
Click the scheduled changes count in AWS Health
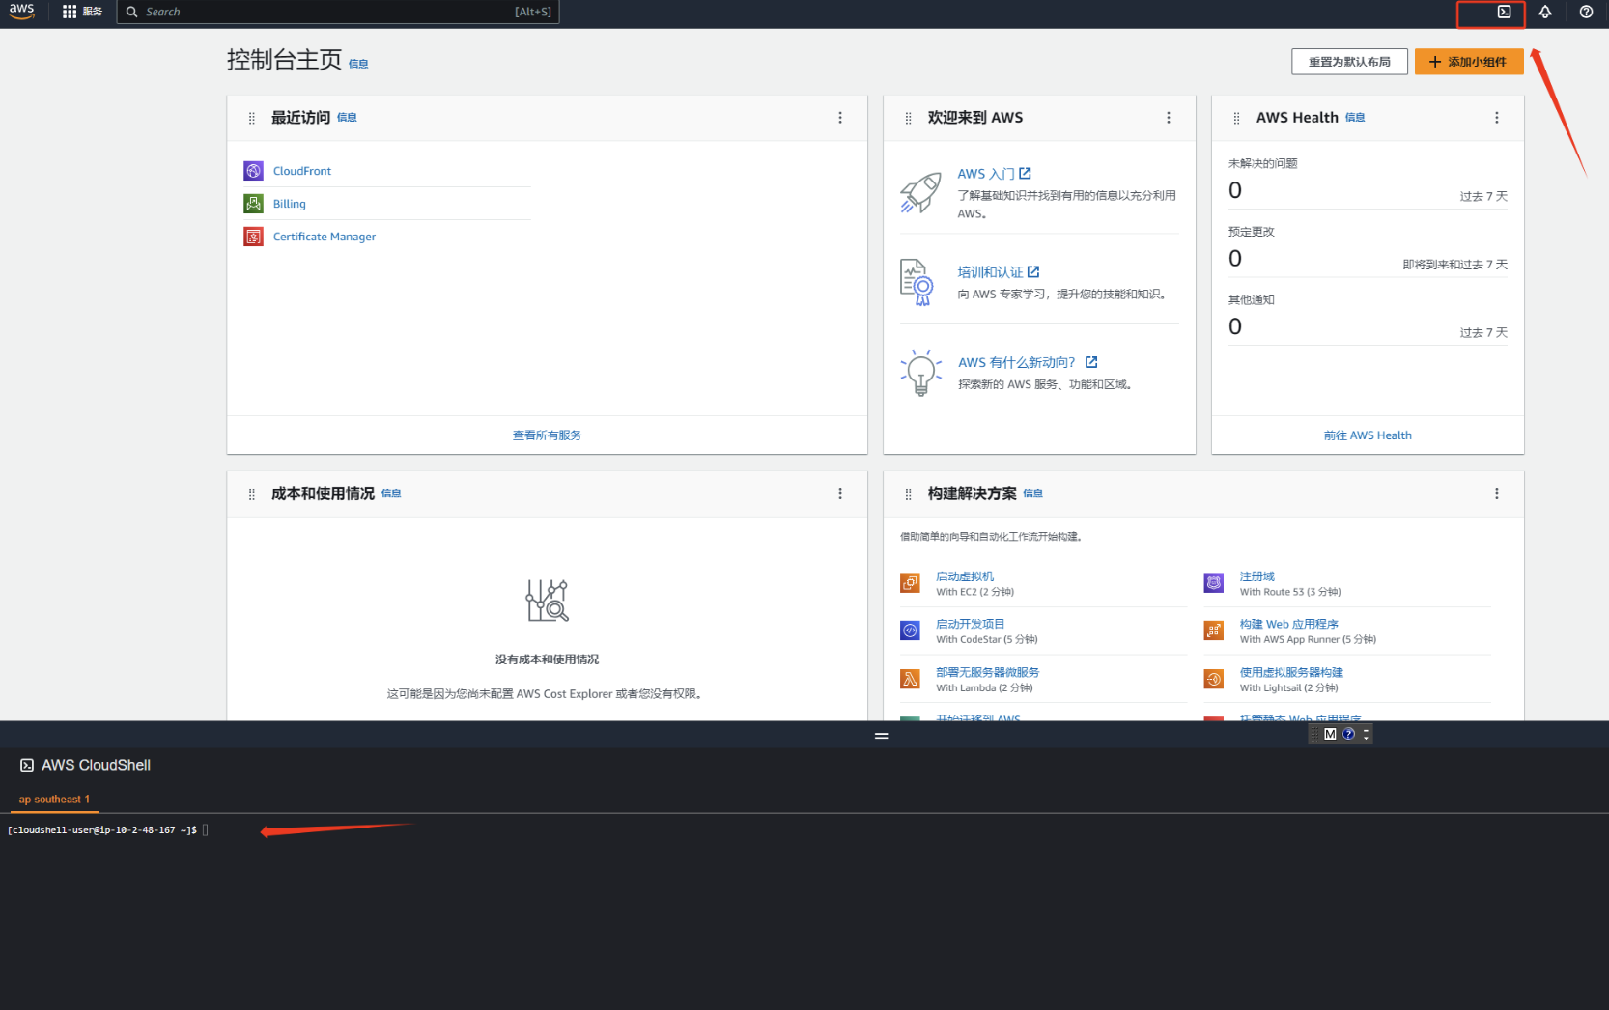coord(1235,259)
